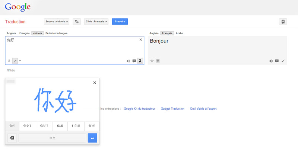This screenshot has height=151, width=298.
Task: Star the Bonjour translation
Action: tap(152, 61)
